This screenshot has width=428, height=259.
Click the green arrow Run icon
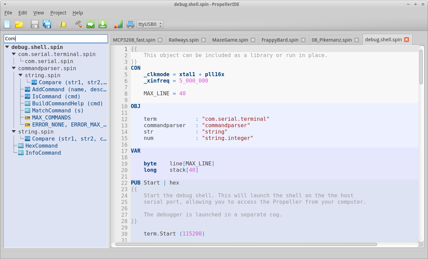click(x=91, y=24)
